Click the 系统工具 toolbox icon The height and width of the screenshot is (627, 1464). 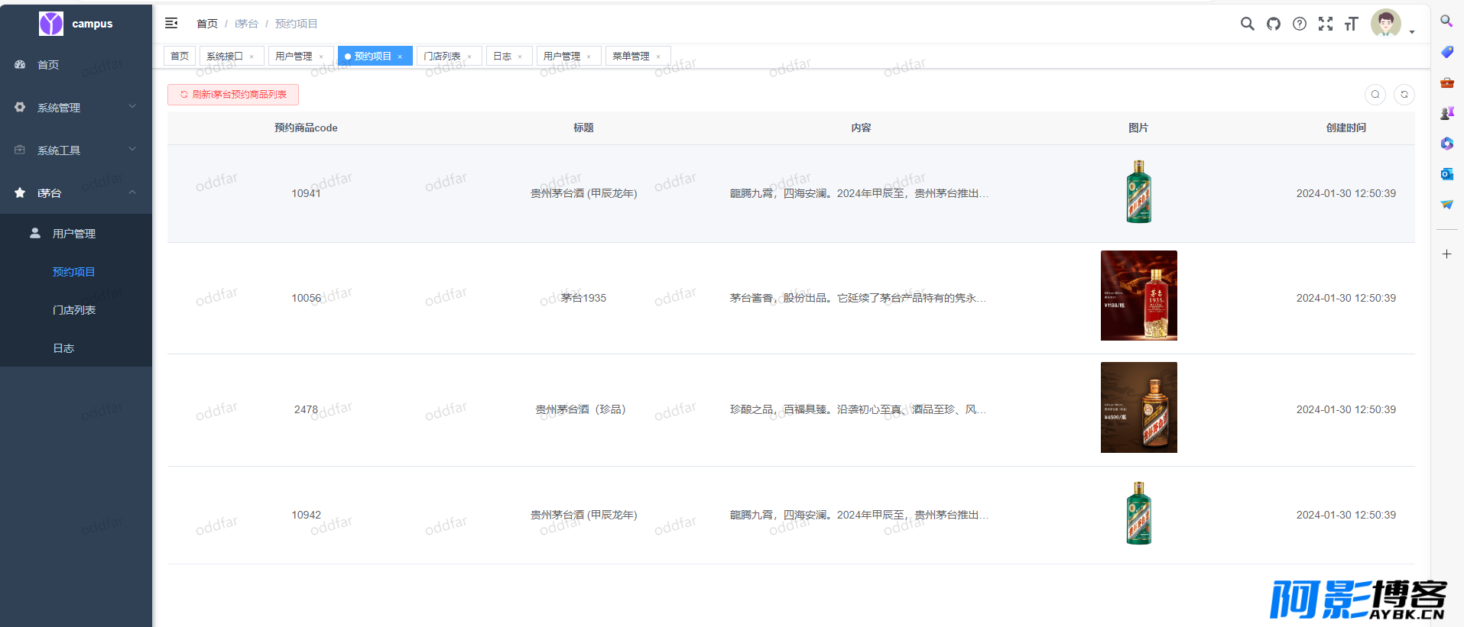pyautogui.click(x=20, y=150)
